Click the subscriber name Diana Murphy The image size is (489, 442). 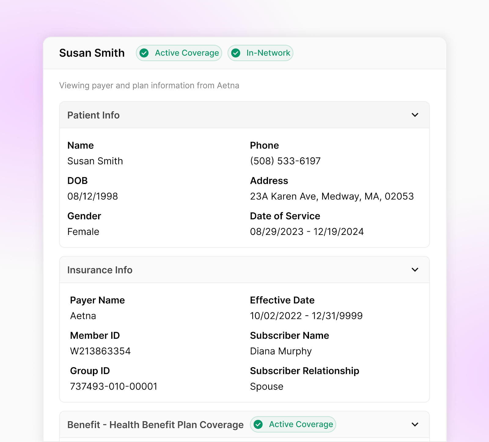tap(281, 351)
